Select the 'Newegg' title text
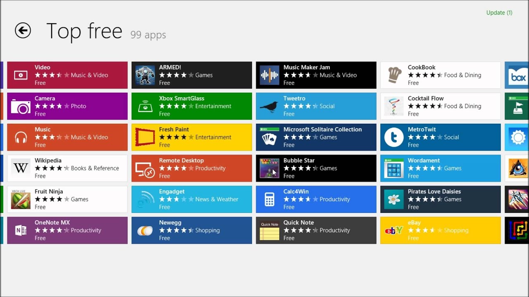Viewport: 529px width, 297px height. (x=170, y=222)
